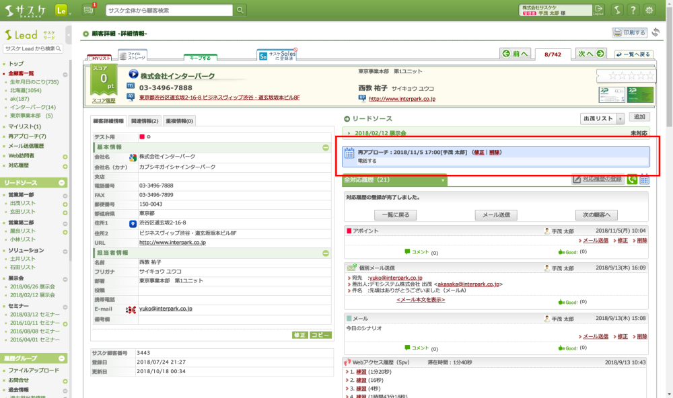Switch to the 重複情報(0) tab
This screenshot has height=398, width=673.
point(179,121)
